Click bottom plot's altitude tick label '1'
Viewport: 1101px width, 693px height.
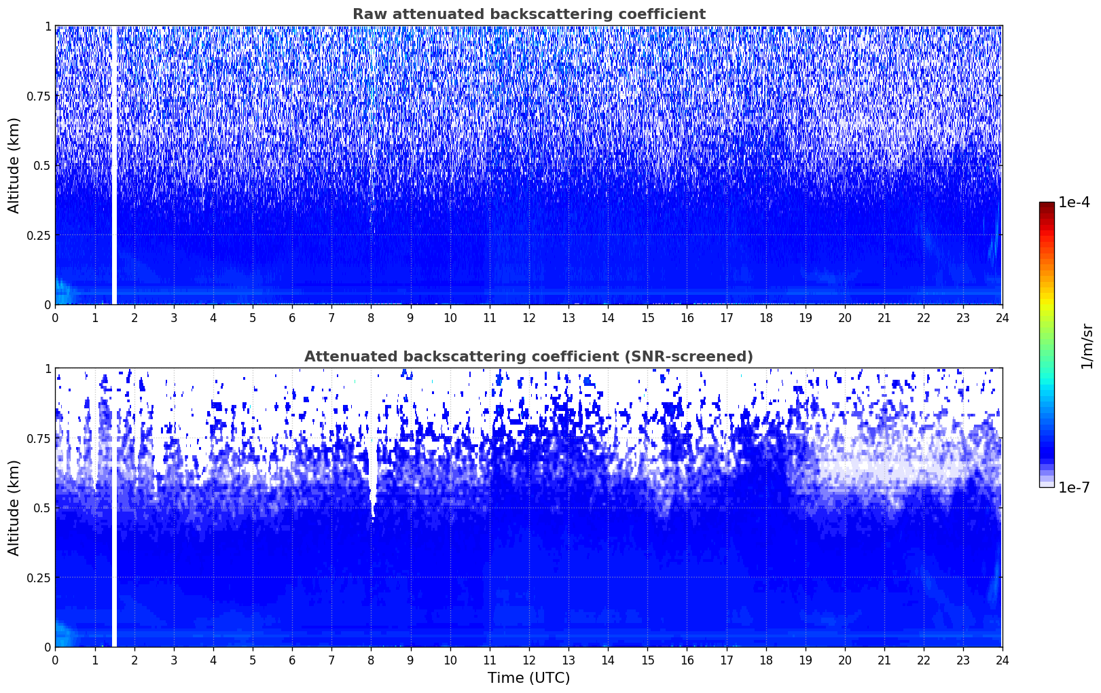point(48,369)
